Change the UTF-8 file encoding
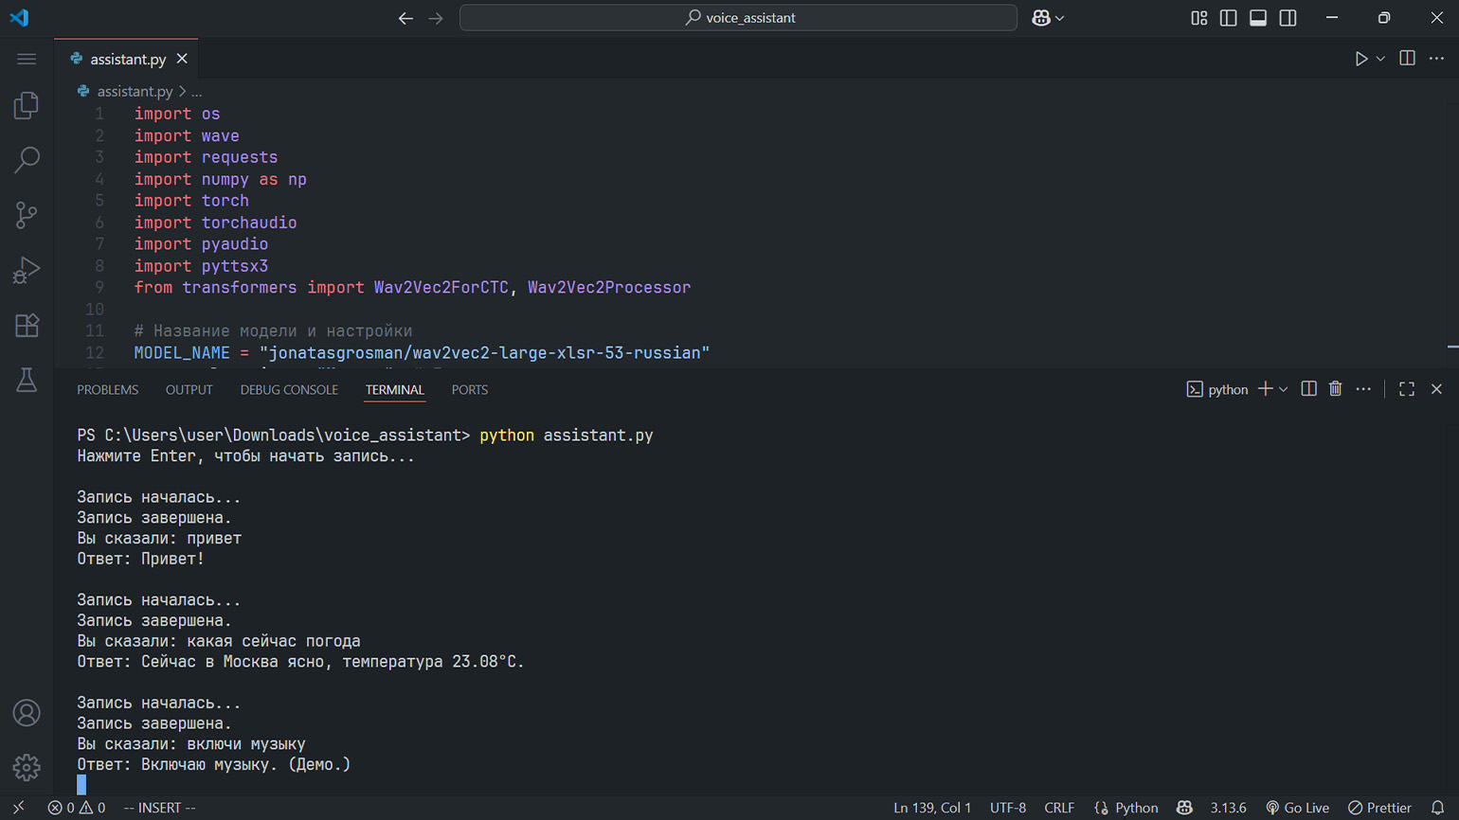Image resolution: width=1459 pixels, height=820 pixels. pos(1008,808)
